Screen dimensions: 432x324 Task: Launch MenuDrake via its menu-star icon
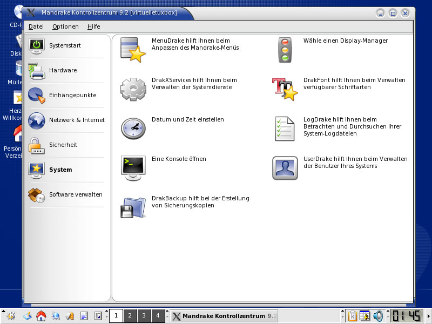[x=133, y=50]
